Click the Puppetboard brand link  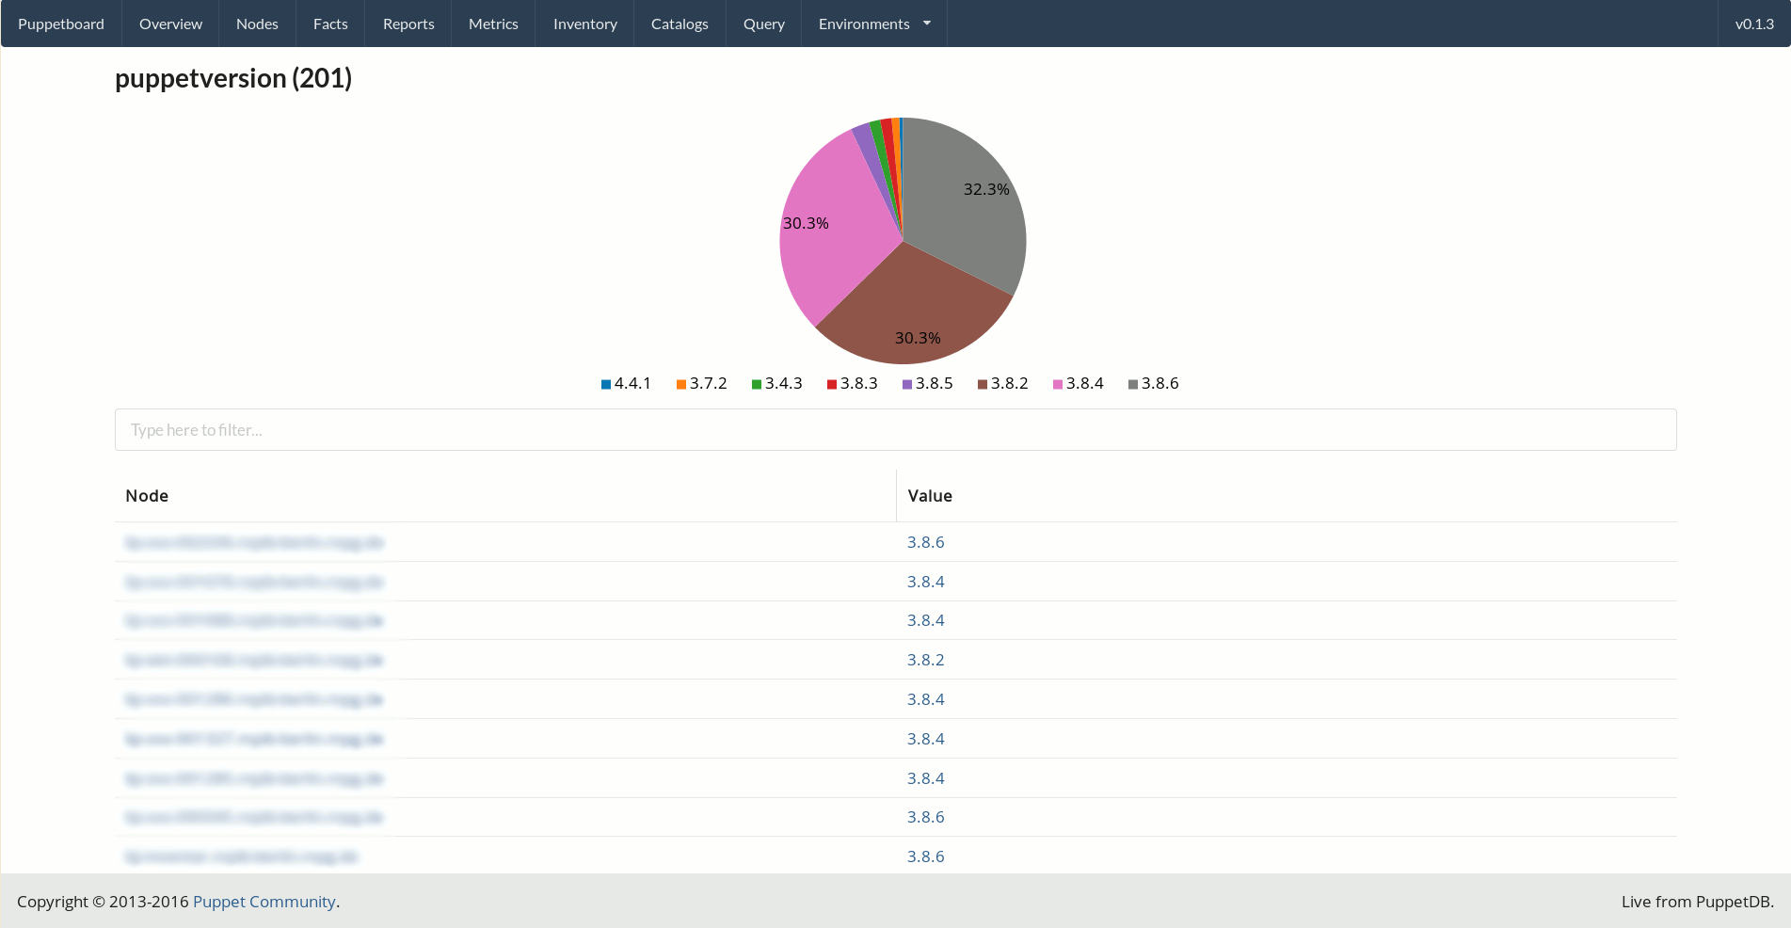[61, 24]
